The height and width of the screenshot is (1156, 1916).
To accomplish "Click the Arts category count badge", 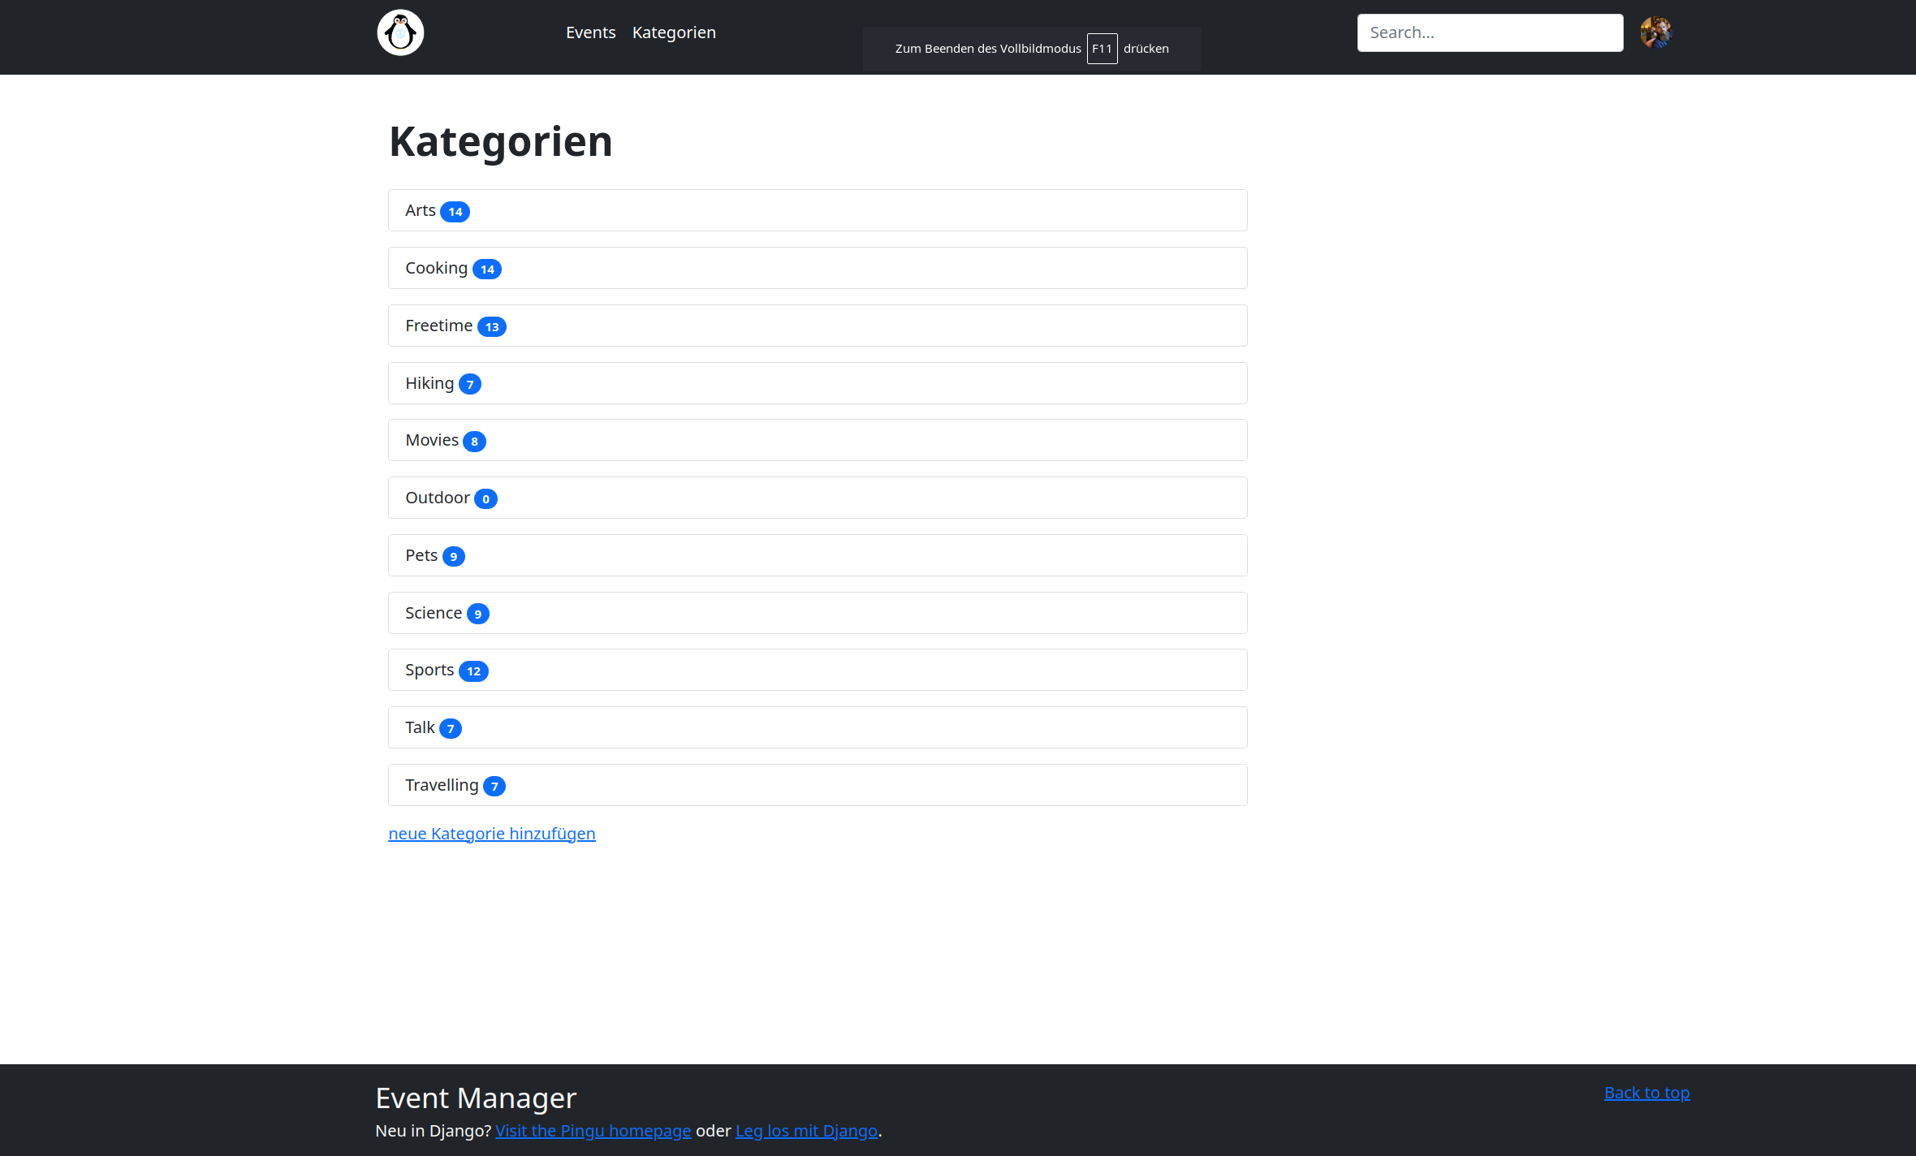I will coord(455,210).
